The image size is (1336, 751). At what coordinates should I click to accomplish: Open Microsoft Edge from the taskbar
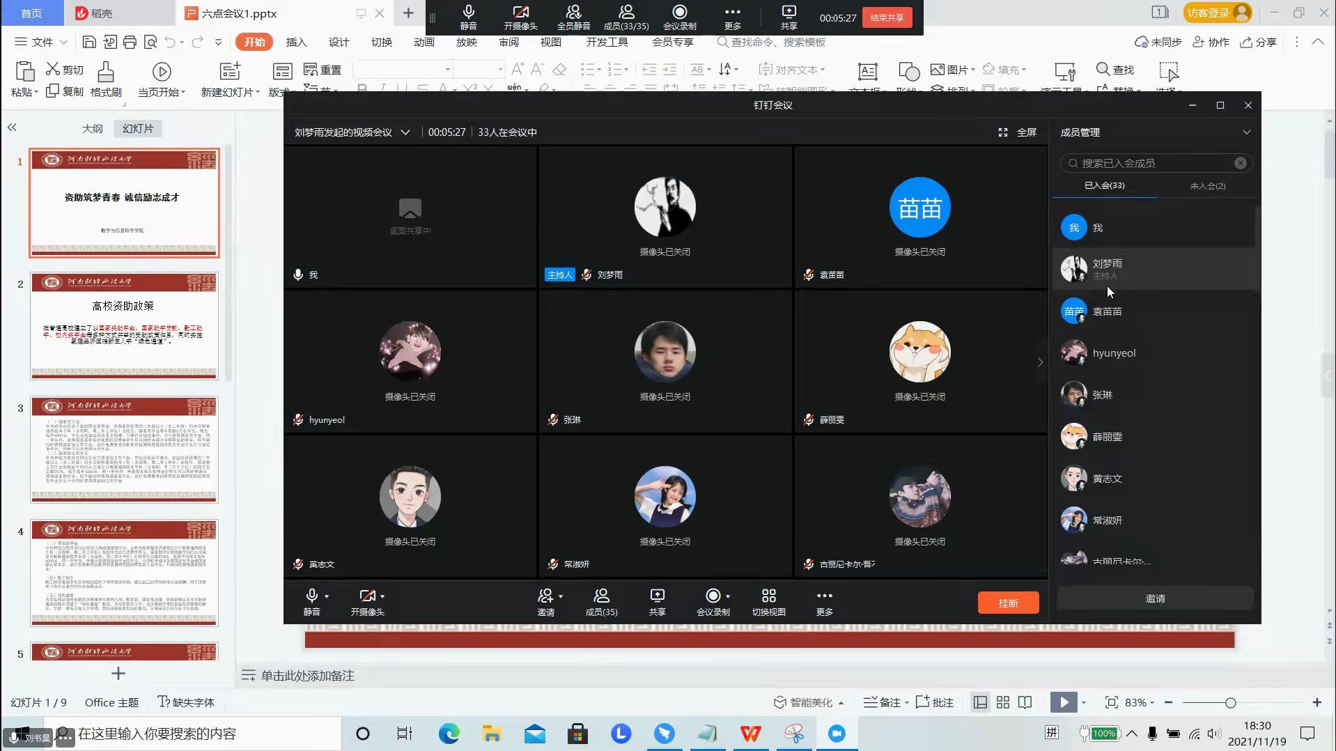pos(449,734)
